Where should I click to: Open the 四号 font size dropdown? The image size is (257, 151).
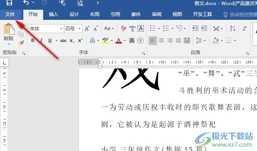pos(79,29)
